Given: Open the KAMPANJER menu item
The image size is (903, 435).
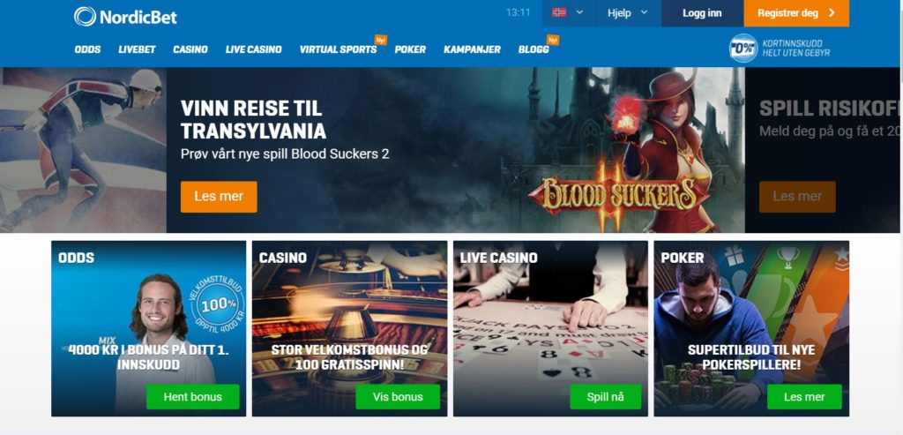Looking at the screenshot, I should [473, 49].
